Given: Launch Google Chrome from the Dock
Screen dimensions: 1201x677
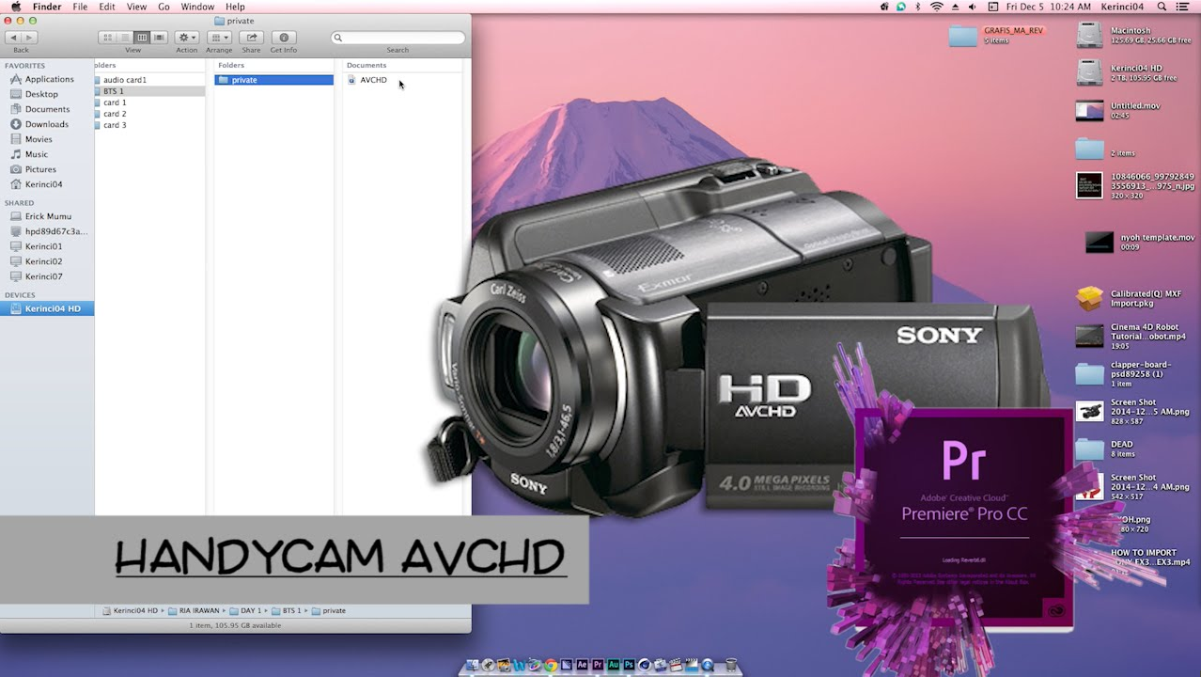Looking at the screenshot, I should [551, 665].
